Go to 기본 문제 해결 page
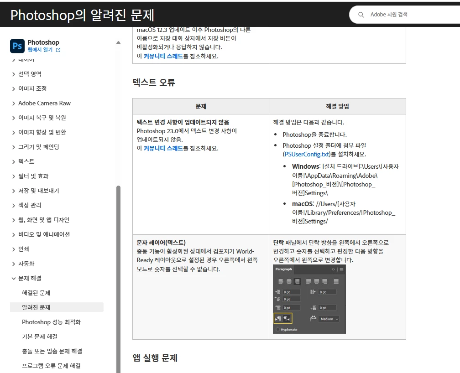This screenshot has width=460, height=373. pyautogui.click(x=40, y=337)
